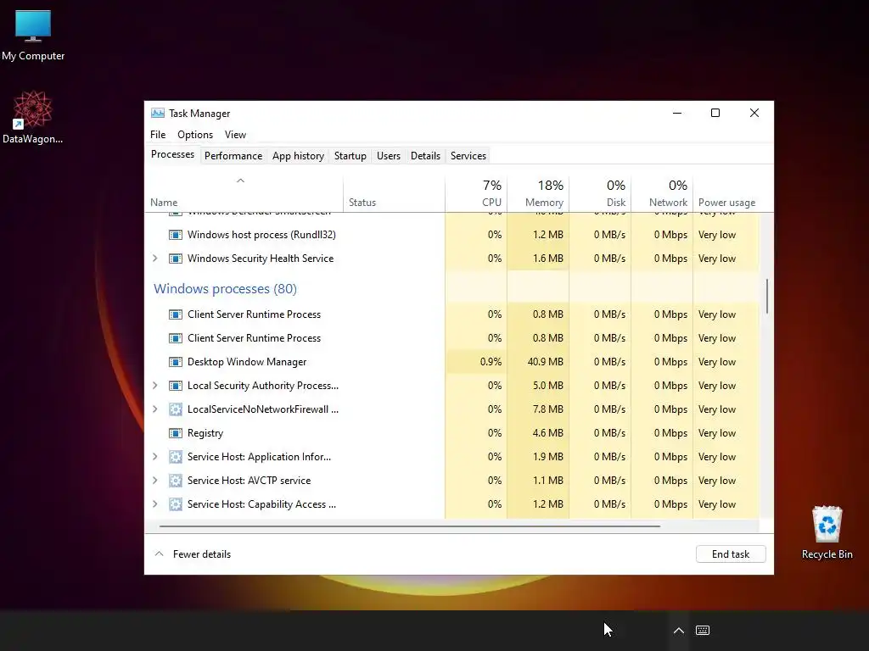Click the vertical scrollbar thumb
The image size is (869, 651).
click(x=767, y=296)
